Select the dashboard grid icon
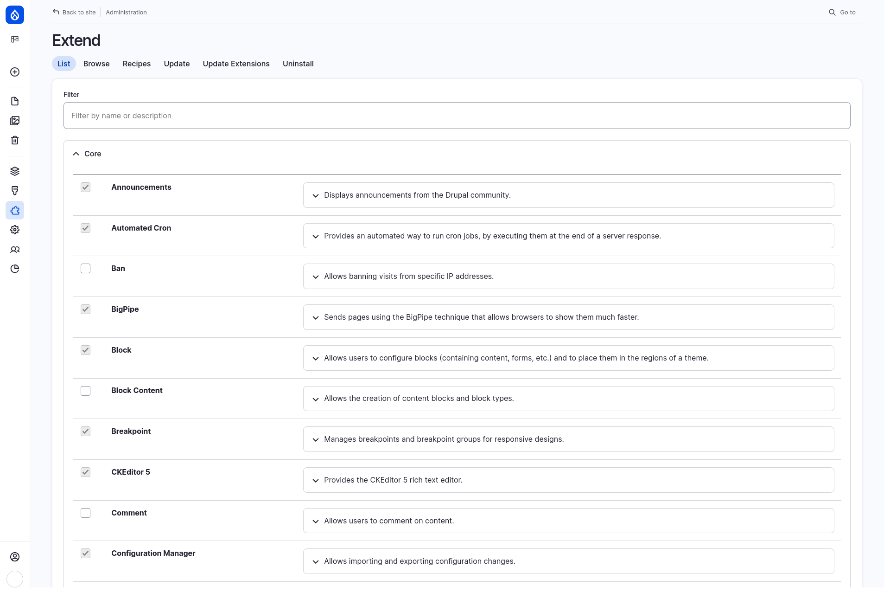Screen dimensions: 890x593 (x=15, y=39)
